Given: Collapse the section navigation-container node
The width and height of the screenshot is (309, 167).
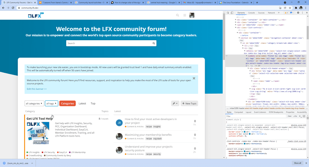Looking at the screenshot, I should (239, 38).
